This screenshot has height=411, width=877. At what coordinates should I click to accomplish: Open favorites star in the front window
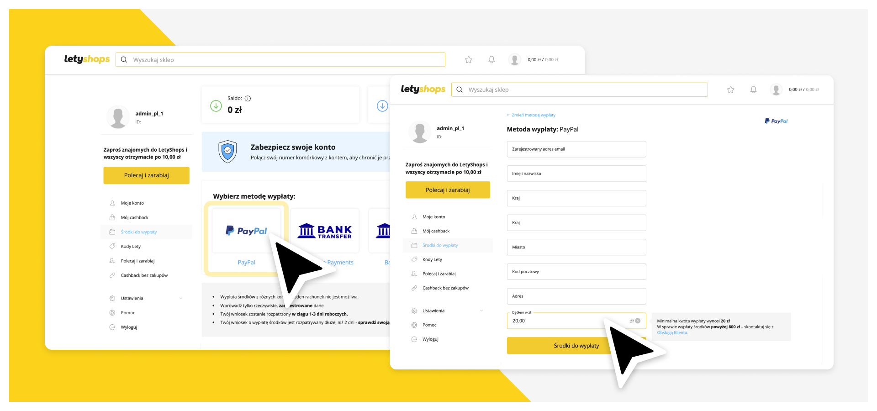(x=731, y=90)
